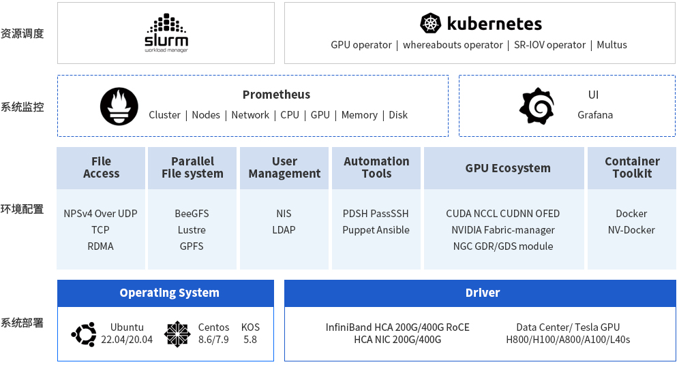The width and height of the screenshot is (679, 388).
Task: Click the NVIDIA Fabric-manager text
Action: click(x=503, y=230)
